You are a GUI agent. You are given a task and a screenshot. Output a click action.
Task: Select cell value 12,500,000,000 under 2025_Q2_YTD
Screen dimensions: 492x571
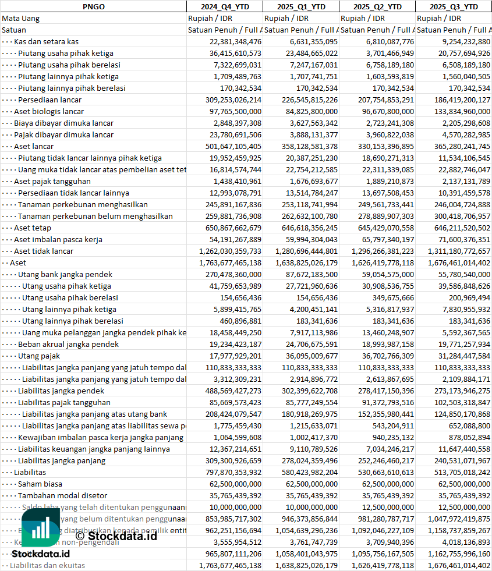pyautogui.click(x=388, y=508)
